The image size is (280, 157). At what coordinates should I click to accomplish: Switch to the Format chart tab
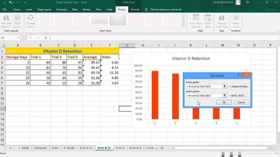pyautogui.click(x=135, y=10)
